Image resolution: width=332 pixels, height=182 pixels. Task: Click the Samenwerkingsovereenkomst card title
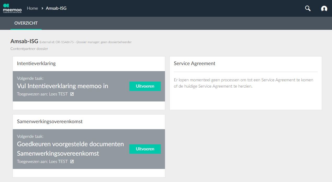coord(50,122)
